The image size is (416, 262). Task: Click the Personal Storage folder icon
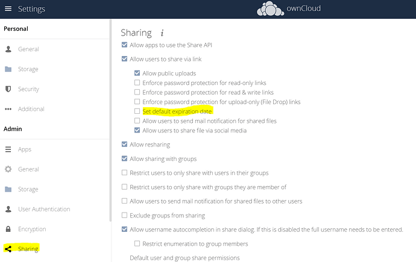pos(8,69)
